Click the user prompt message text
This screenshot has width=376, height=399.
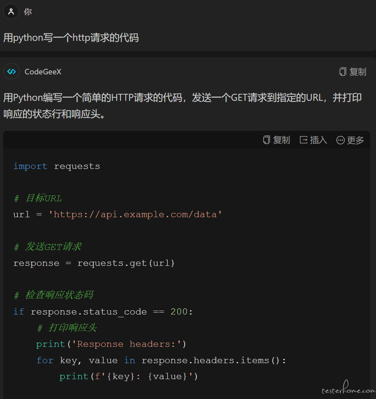point(71,38)
